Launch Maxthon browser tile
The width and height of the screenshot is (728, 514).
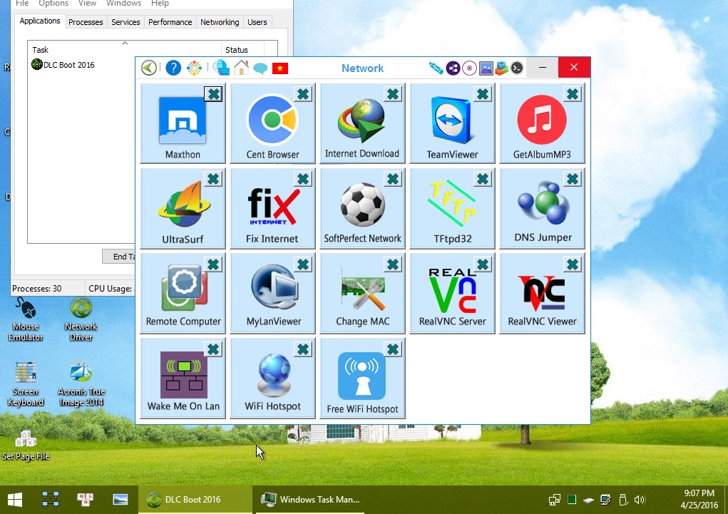pos(183,123)
